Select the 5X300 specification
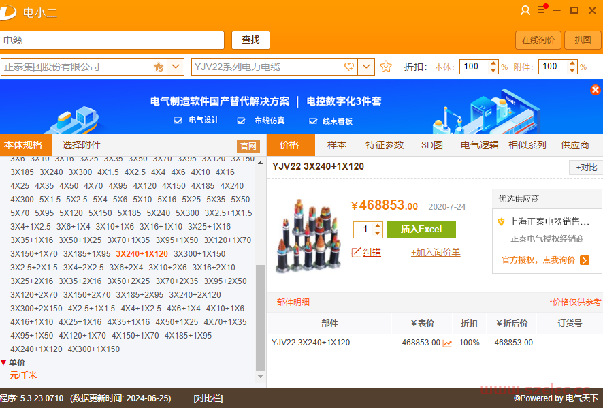 (x=187, y=213)
